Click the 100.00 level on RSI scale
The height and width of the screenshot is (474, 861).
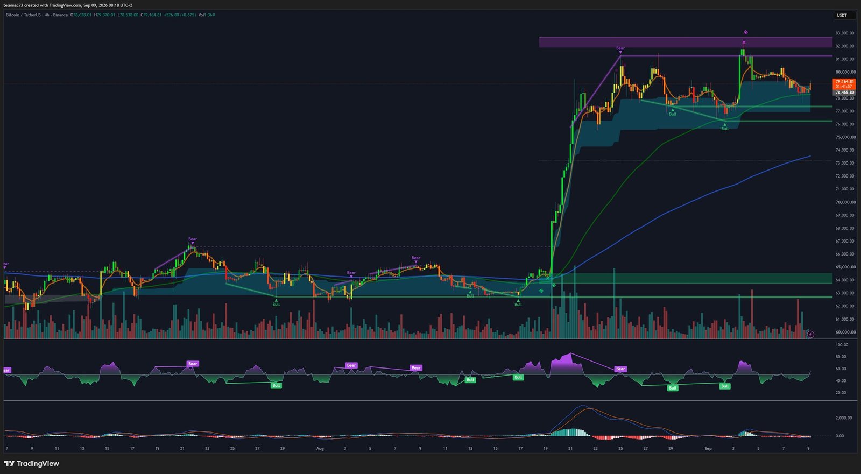coord(842,345)
